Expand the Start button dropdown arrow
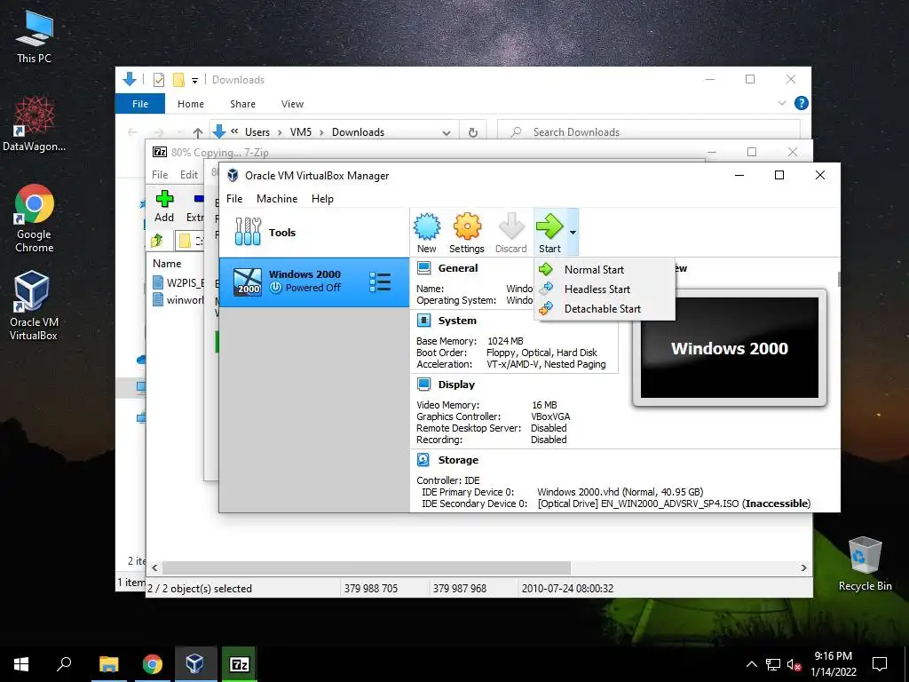The image size is (909, 682). pyautogui.click(x=573, y=233)
